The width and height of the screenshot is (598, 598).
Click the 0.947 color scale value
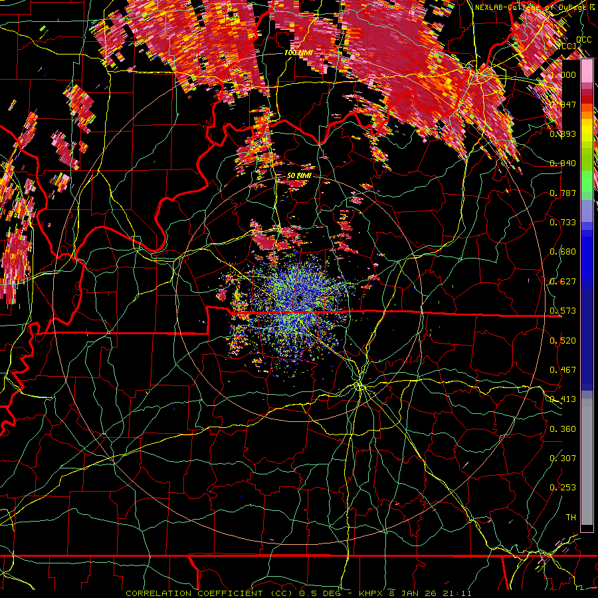click(x=563, y=104)
